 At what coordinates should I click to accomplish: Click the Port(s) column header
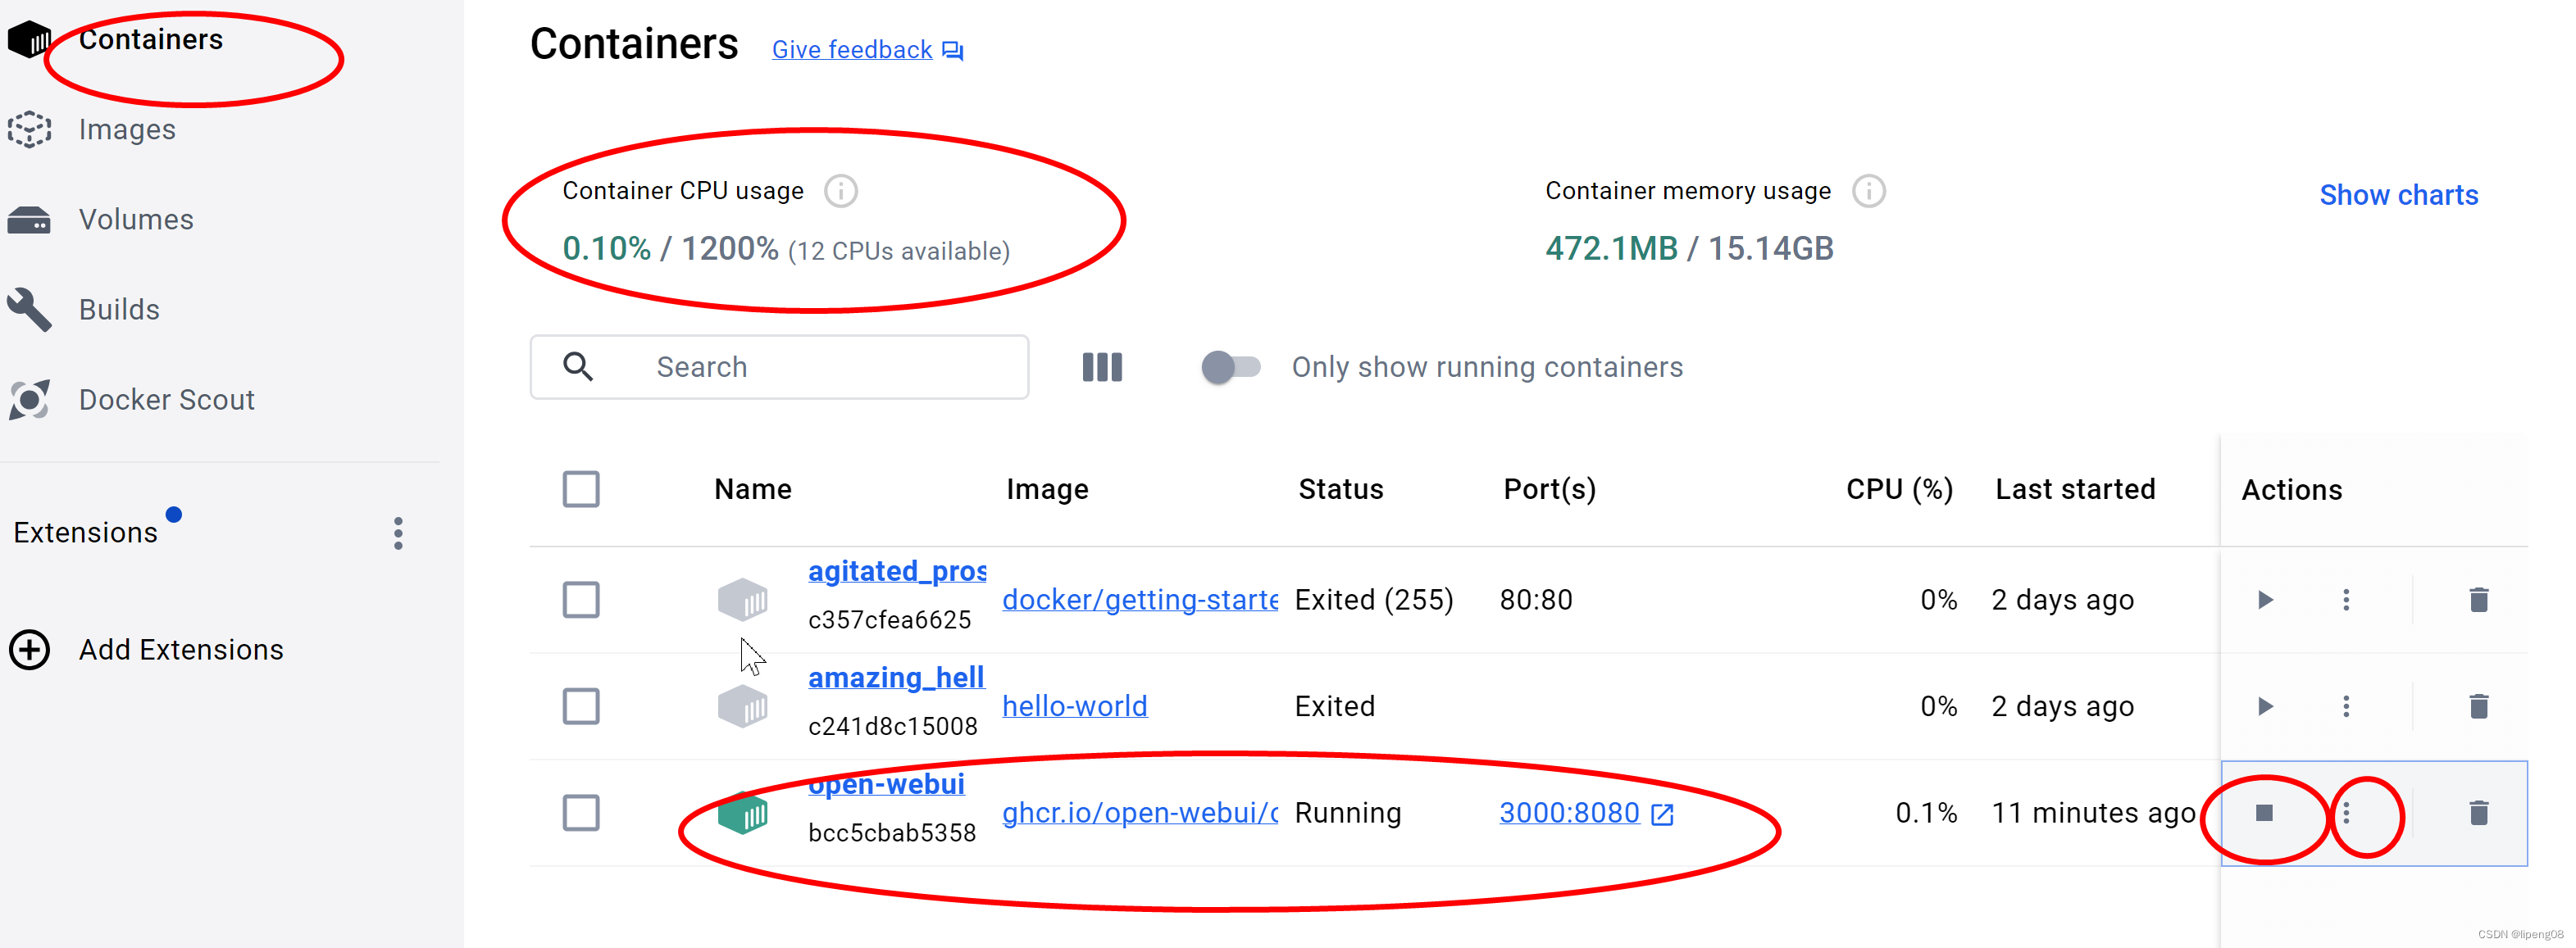click(1550, 489)
